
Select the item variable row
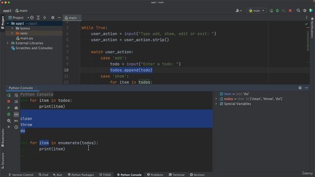click(234, 94)
